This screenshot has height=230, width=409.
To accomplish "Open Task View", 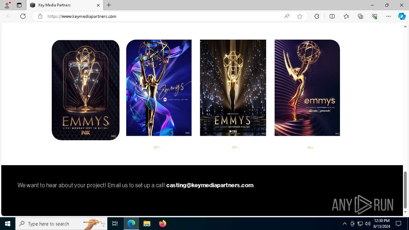I will click(x=115, y=224).
